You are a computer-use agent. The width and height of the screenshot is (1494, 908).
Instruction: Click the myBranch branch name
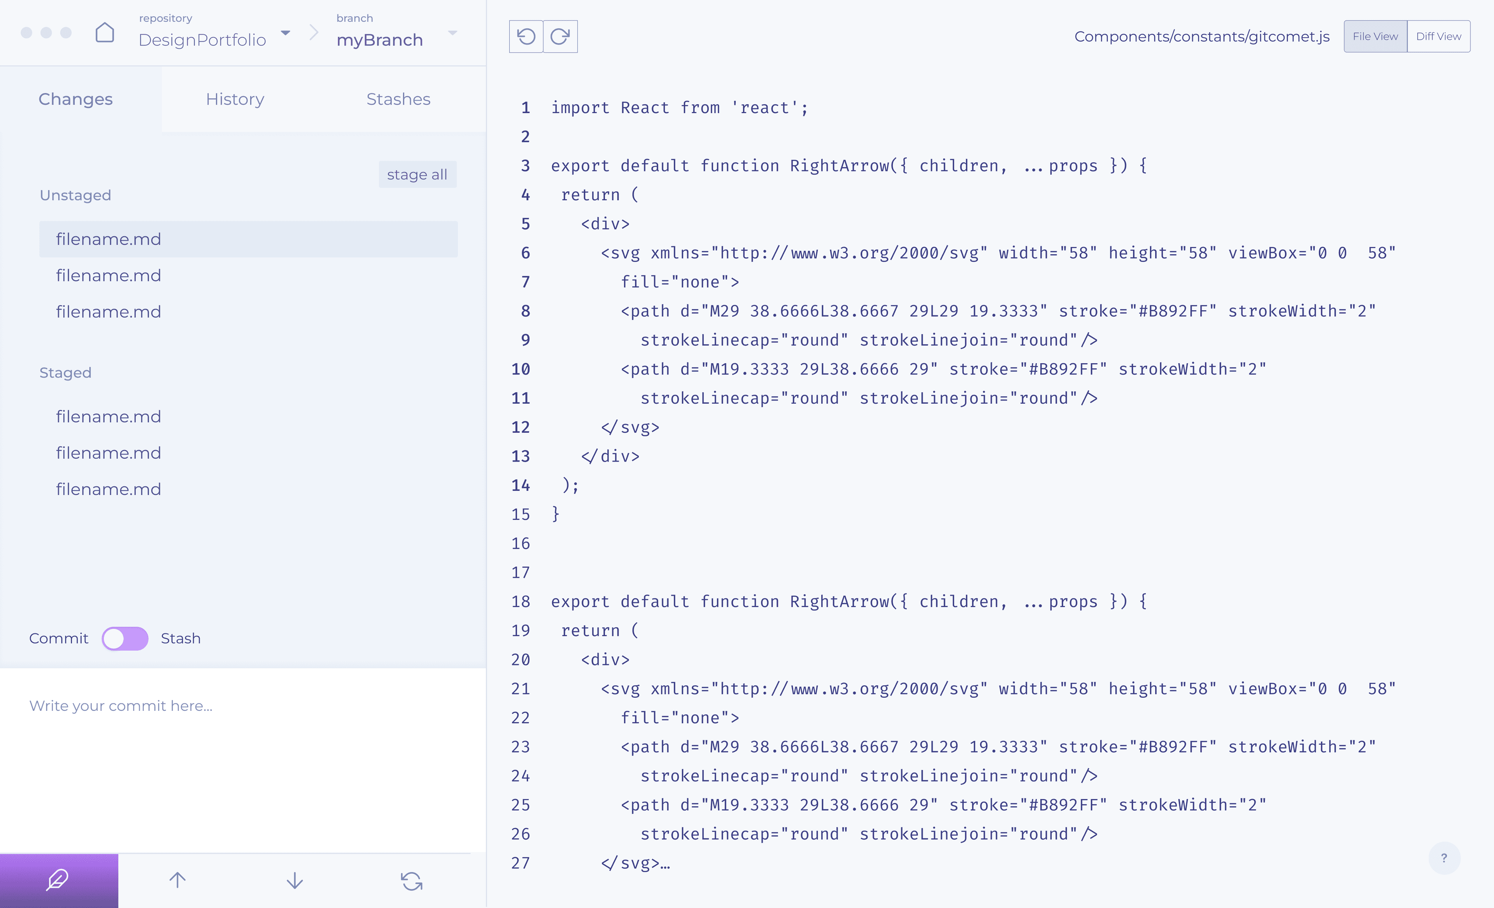pos(380,40)
